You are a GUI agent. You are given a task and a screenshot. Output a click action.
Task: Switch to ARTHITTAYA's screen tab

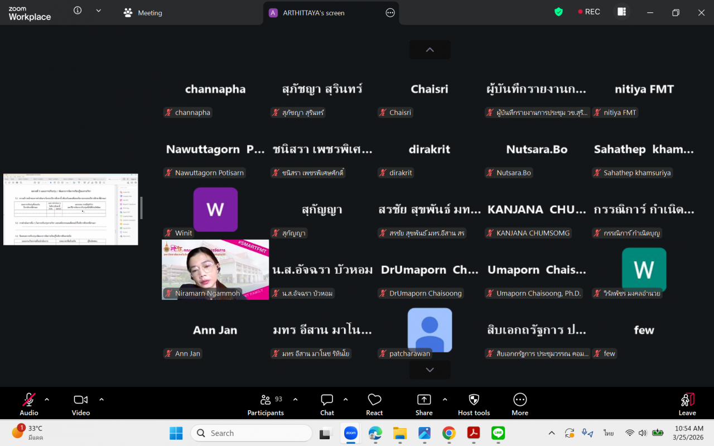[313, 13]
